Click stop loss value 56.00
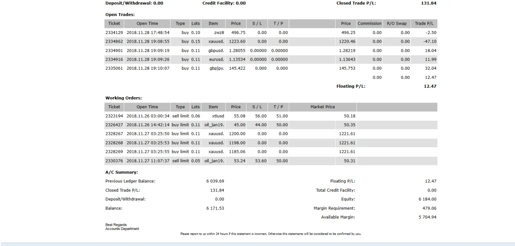This screenshot has height=246, width=515. click(x=261, y=116)
